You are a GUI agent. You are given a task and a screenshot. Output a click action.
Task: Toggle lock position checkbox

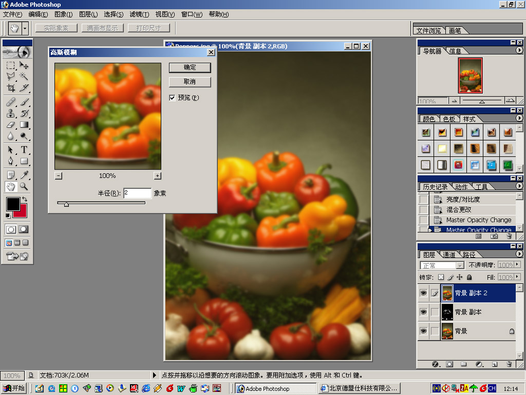pyautogui.click(x=460, y=277)
